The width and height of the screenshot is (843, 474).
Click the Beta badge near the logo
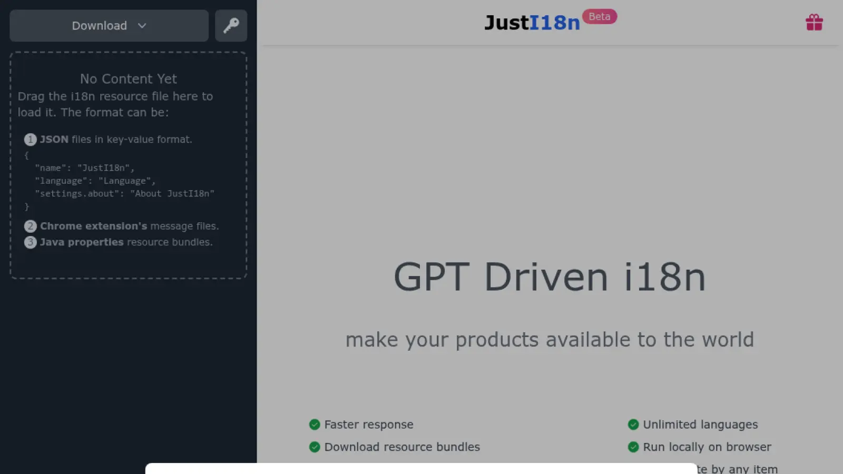click(599, 16)
